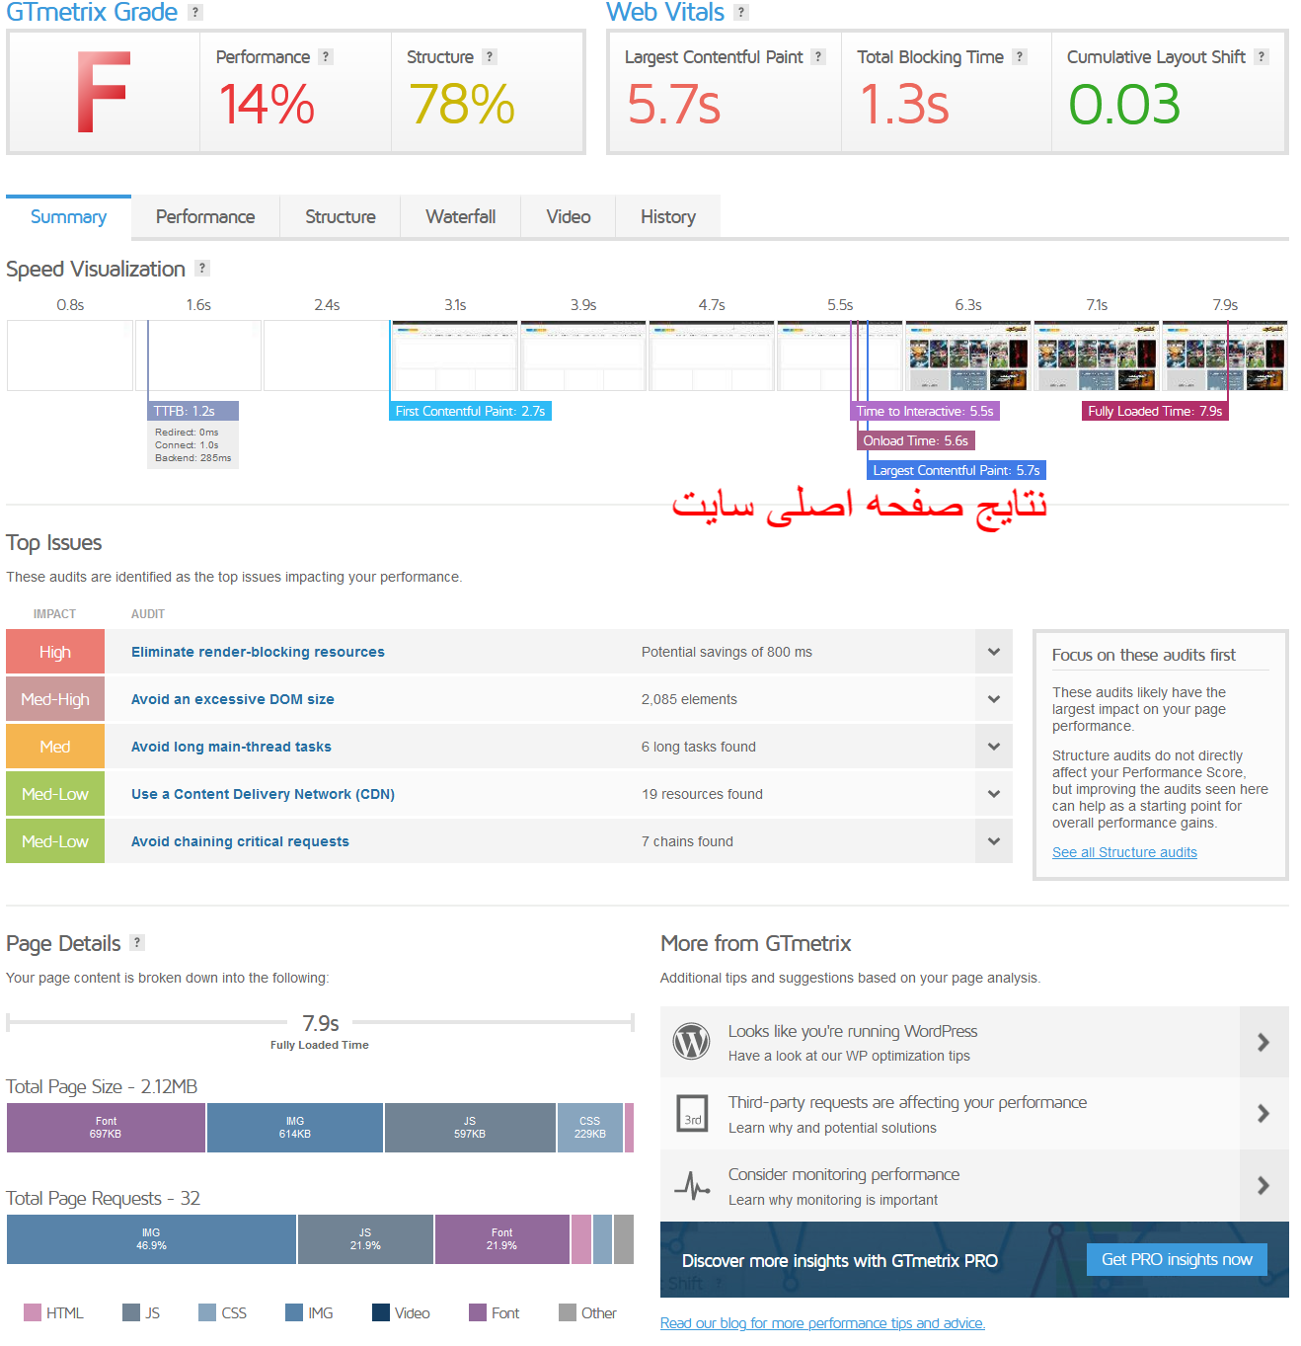Viewport: 1301px width, 1346px height.
Task: Click the Get PRO insights now button
Action: [x=1177, y=1259]
